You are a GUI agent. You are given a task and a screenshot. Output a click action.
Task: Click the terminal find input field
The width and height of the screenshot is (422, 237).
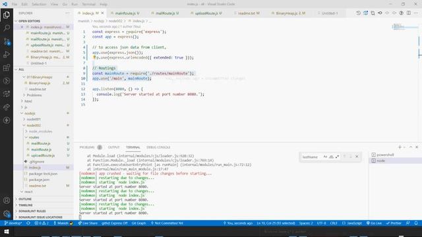pyautogui.click(x=311, y=157)
